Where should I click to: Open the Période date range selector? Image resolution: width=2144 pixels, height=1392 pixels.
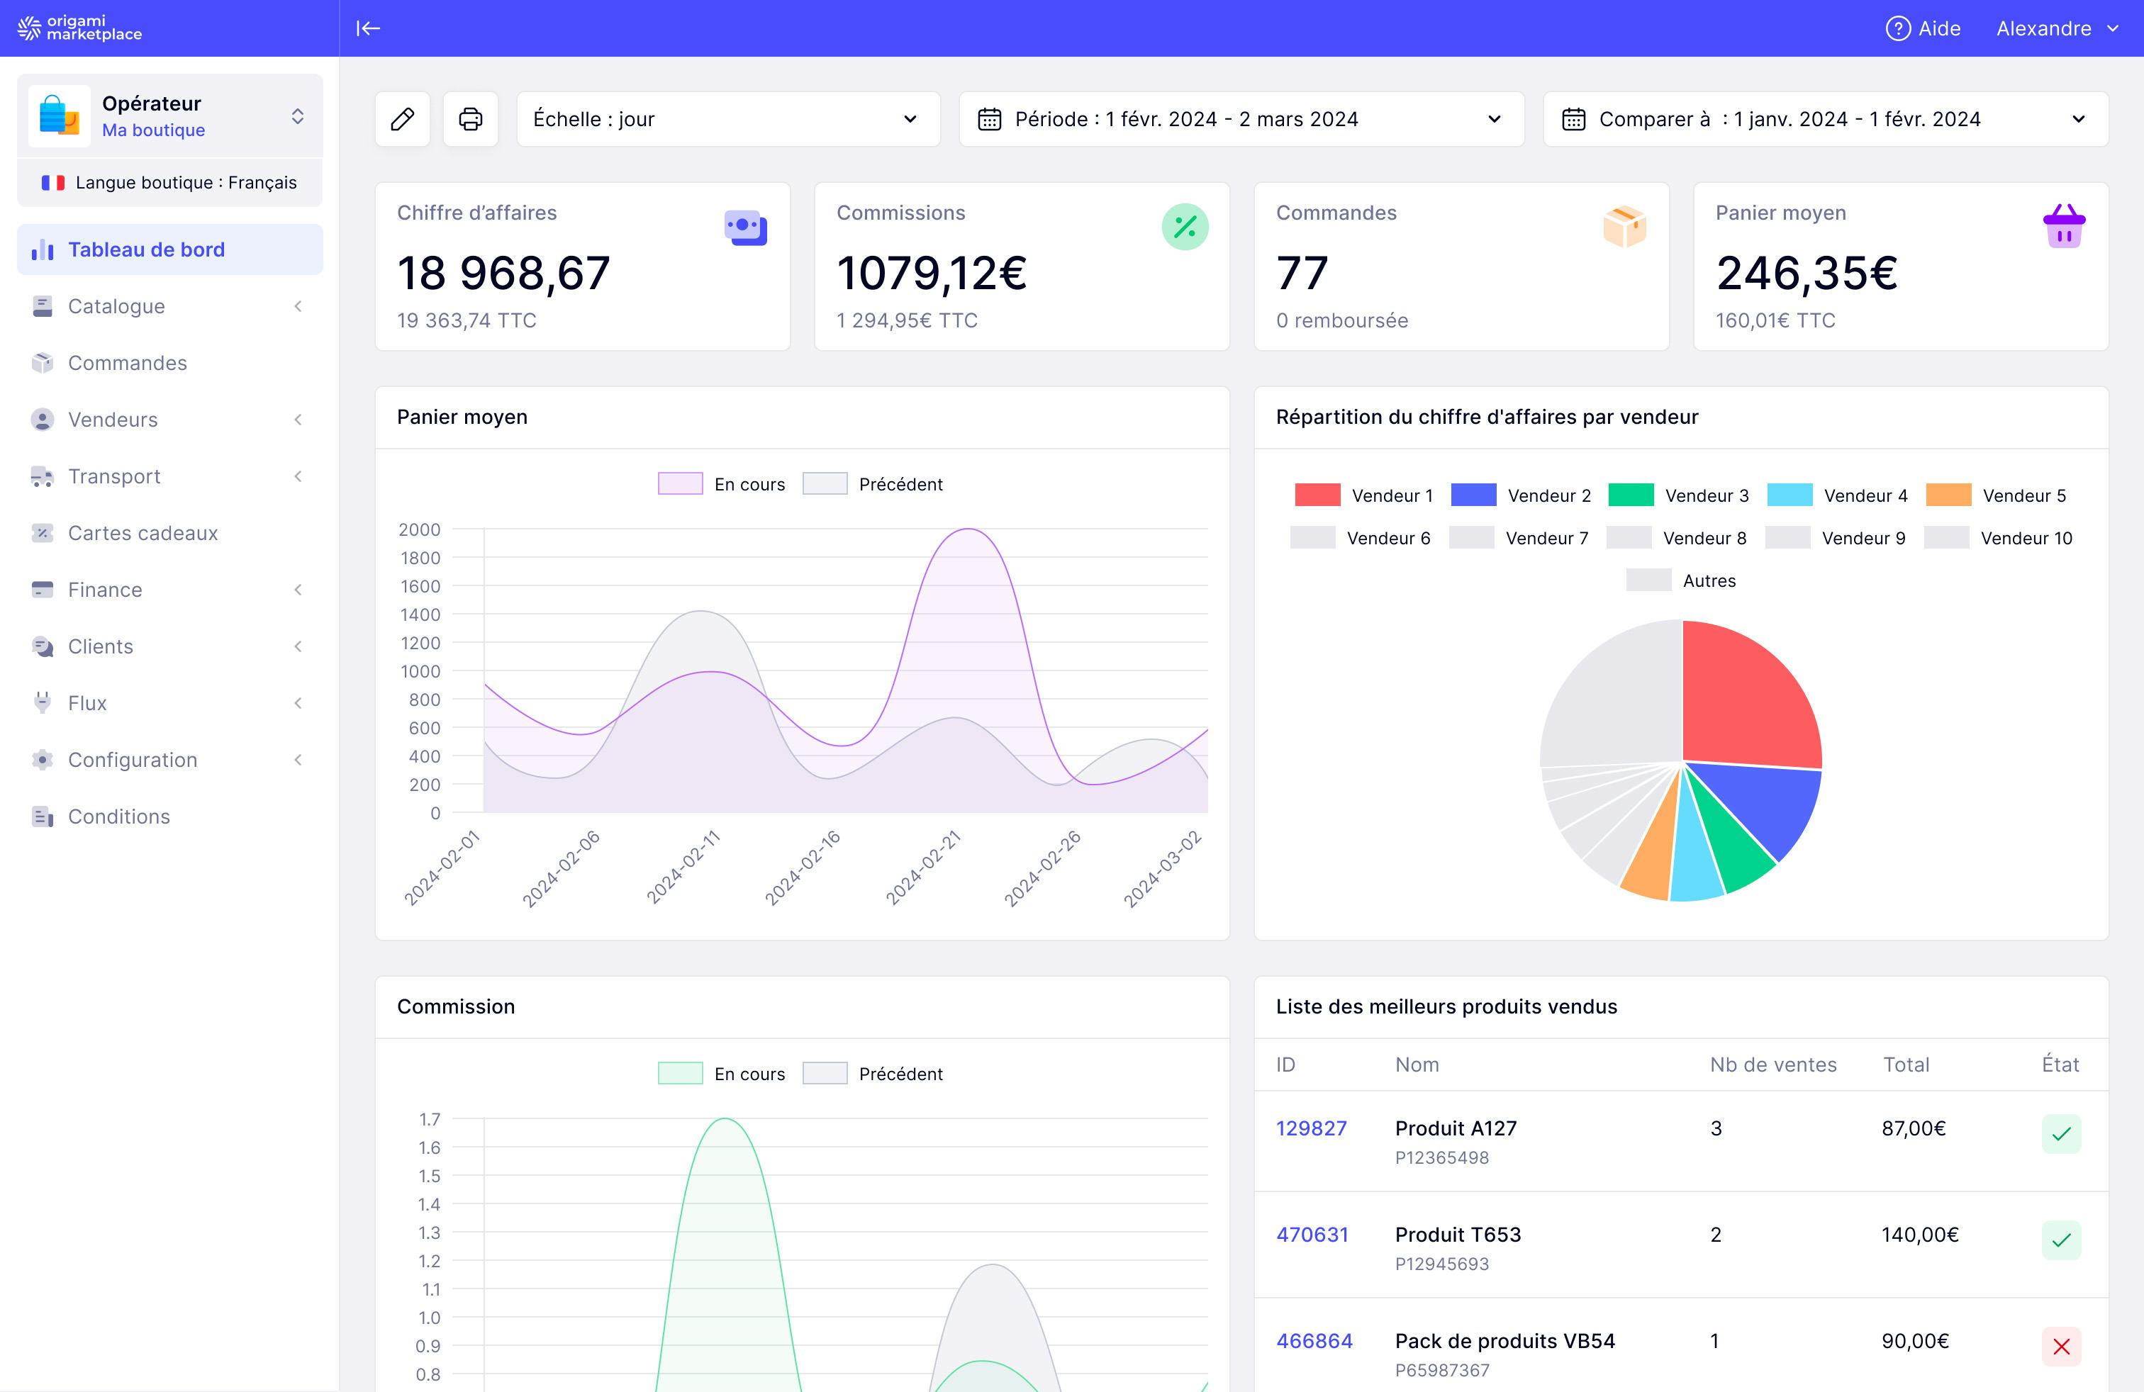pyautogui.click(x=1241, y=118)
